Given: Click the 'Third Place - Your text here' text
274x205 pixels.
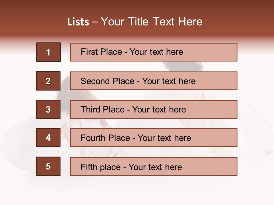Looking at the screenshot, I should 133,110.
